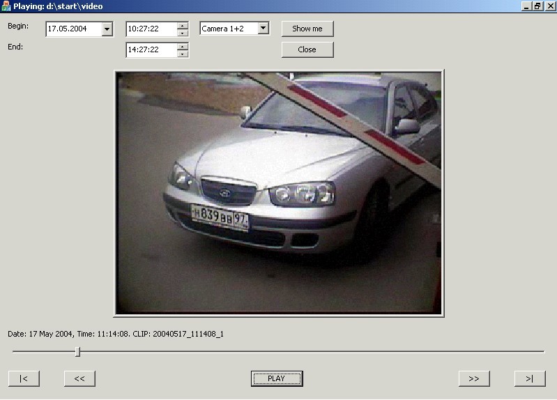Decrease Begin time with down spinner
Screen dimensions: 557x400
(183, 33)
